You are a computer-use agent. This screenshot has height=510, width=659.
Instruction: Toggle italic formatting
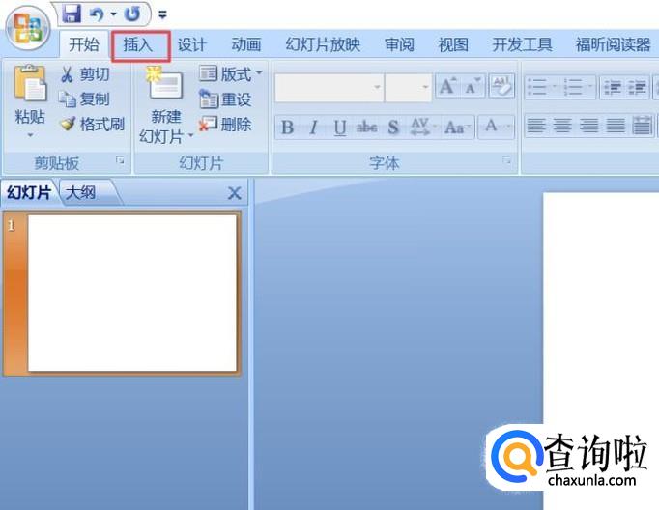[x=313, y=127]
